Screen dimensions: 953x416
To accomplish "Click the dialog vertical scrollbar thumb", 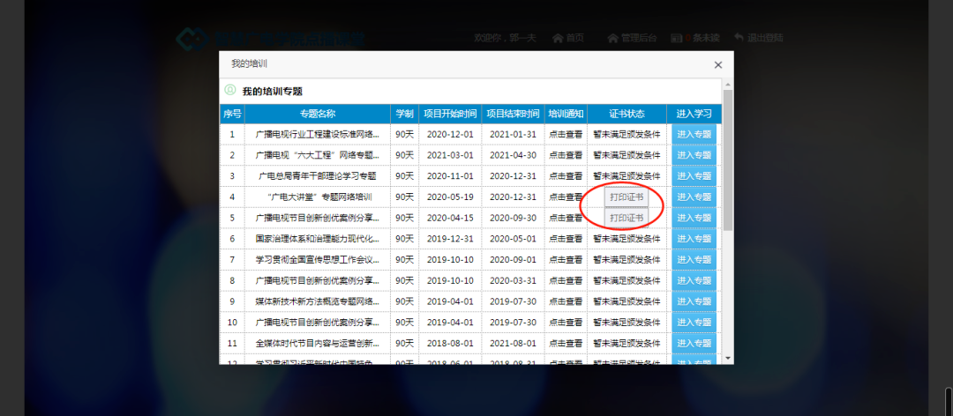I will pyautogui.click(x=727, y=160).
